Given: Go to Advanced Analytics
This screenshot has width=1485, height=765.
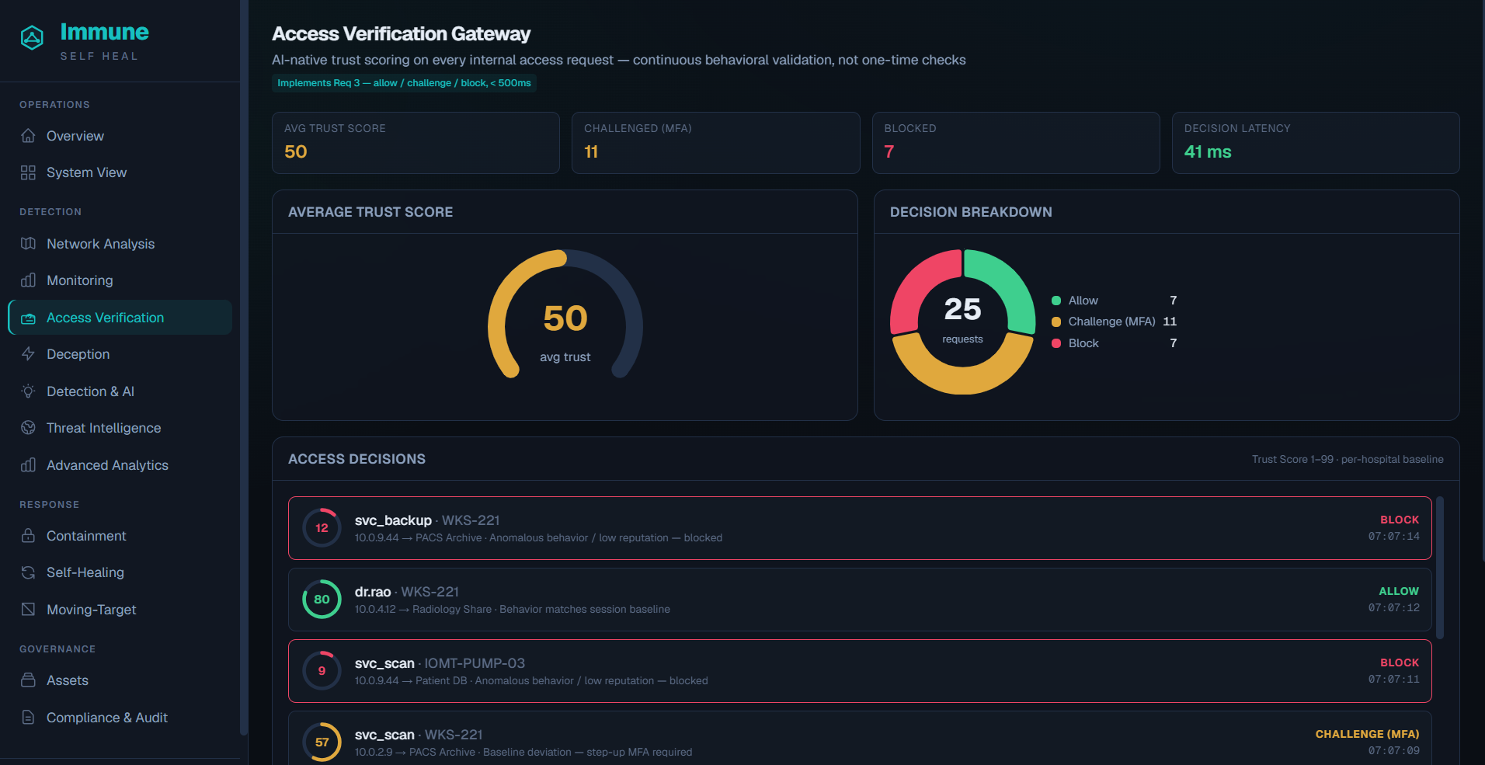Looking at the screenshot, I should pyautogui.click(x=120, y=465).
